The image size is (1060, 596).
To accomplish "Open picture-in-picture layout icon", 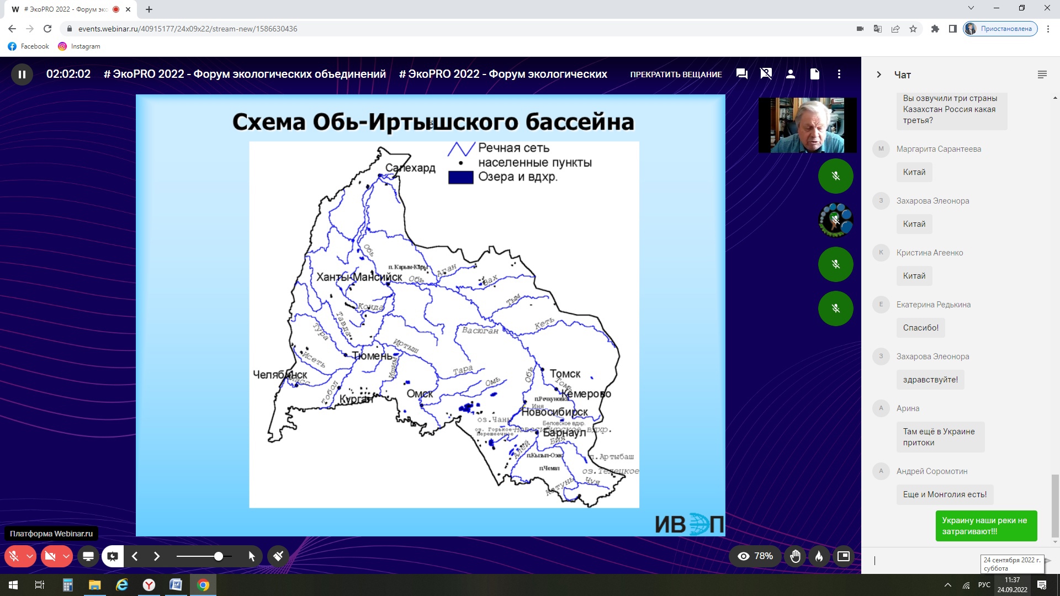I will [844, 556].
